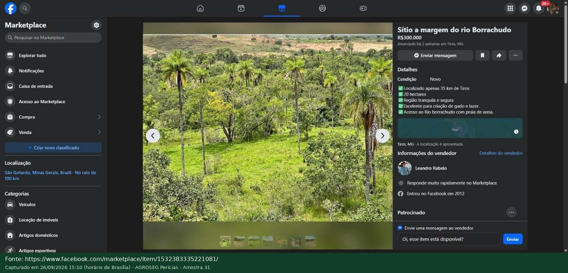Image resolution: width=568 pixels, height=273 pixels.
Task: Open the profile avatar account menu
Action: pos(553,8)
